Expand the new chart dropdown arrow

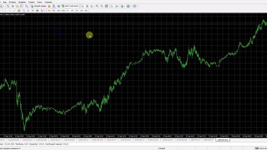3,6
